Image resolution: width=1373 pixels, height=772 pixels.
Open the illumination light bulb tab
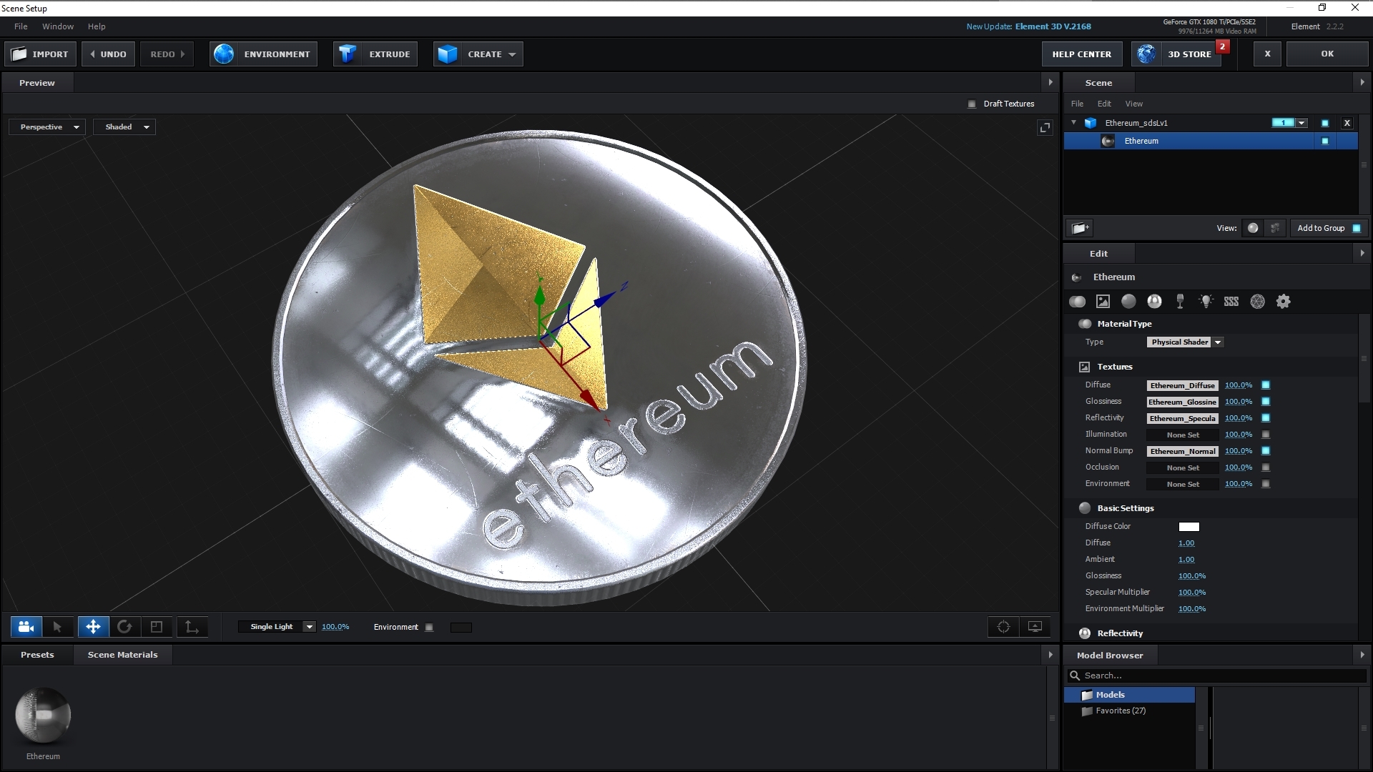(1206, 302)
